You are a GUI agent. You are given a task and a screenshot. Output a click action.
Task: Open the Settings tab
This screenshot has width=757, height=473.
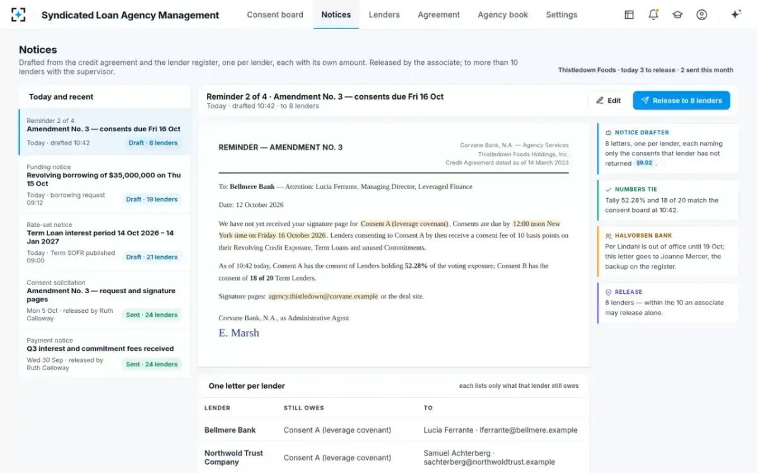561,15
